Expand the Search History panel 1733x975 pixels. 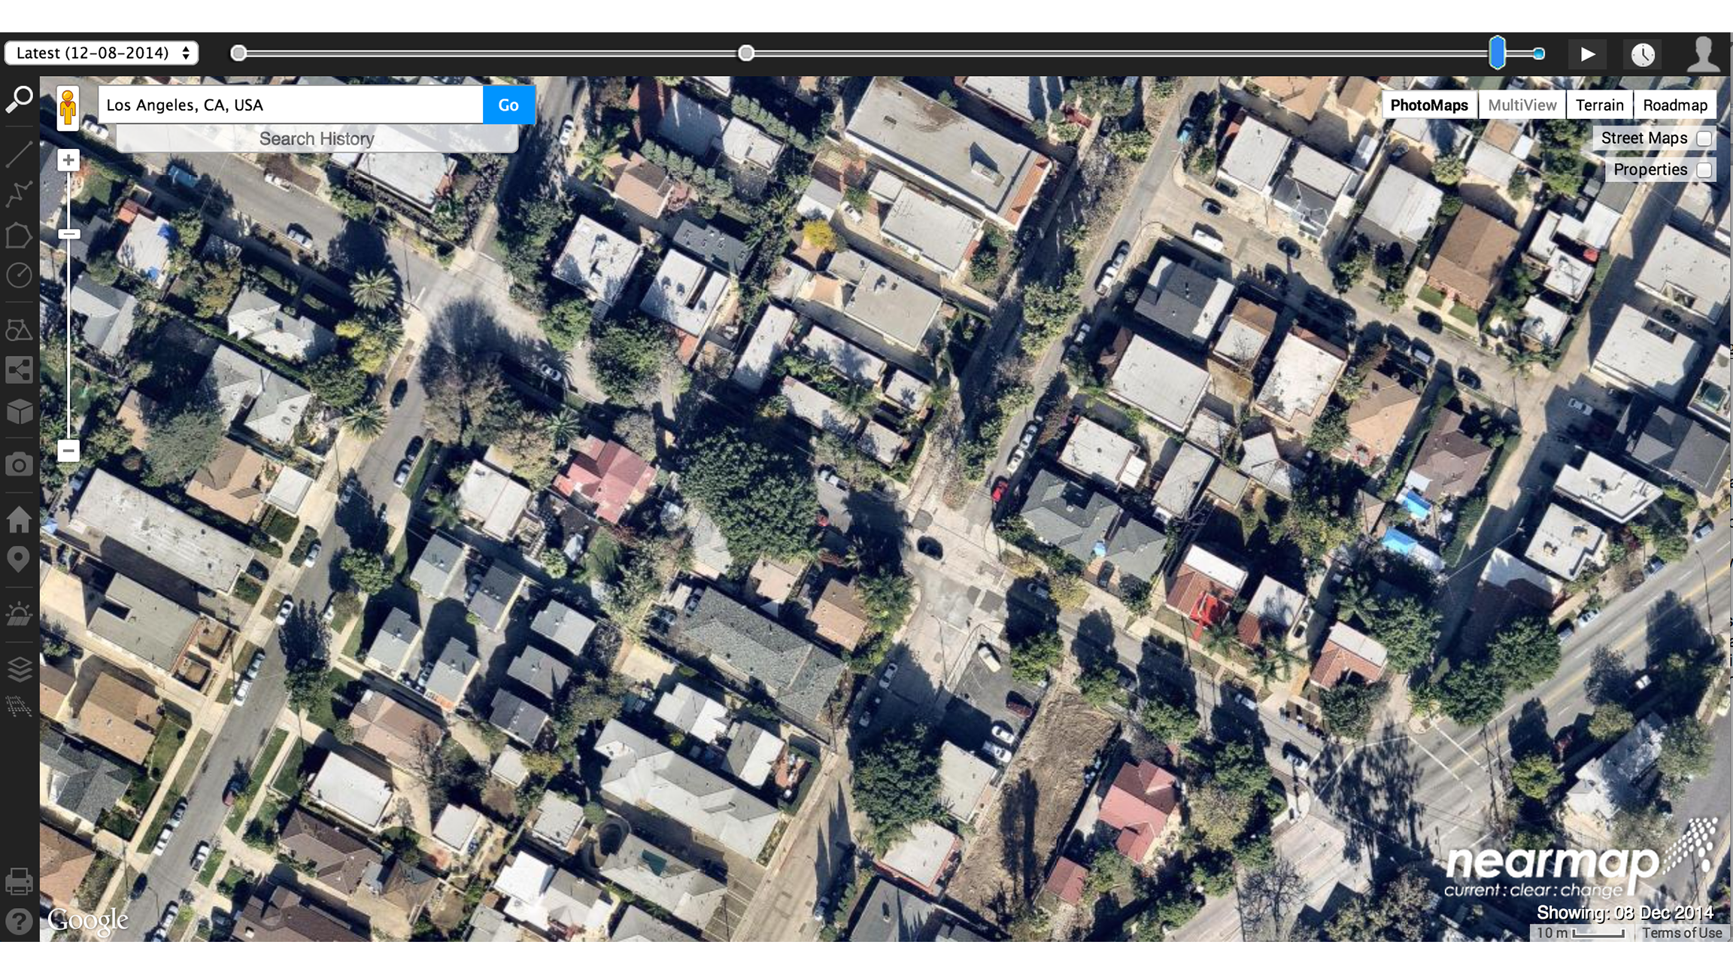pos(317,139)
